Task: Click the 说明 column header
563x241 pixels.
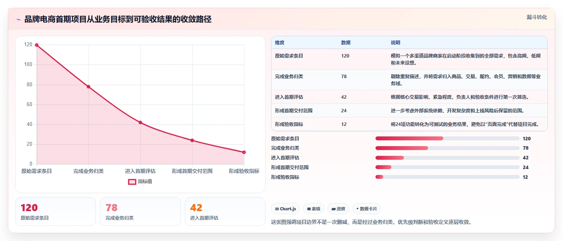Action: pyautogui.click(x=395, y=43)
